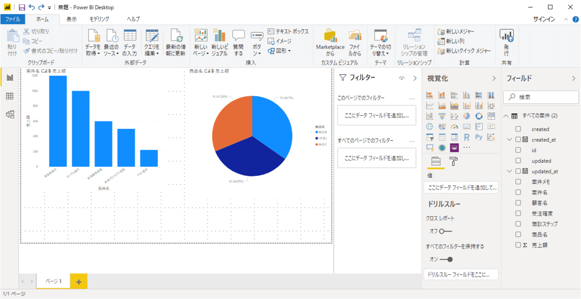Switch off すべてのフィルターを保持する toggle
Screen dimensions: 581x299
click(x=446, y=259)
